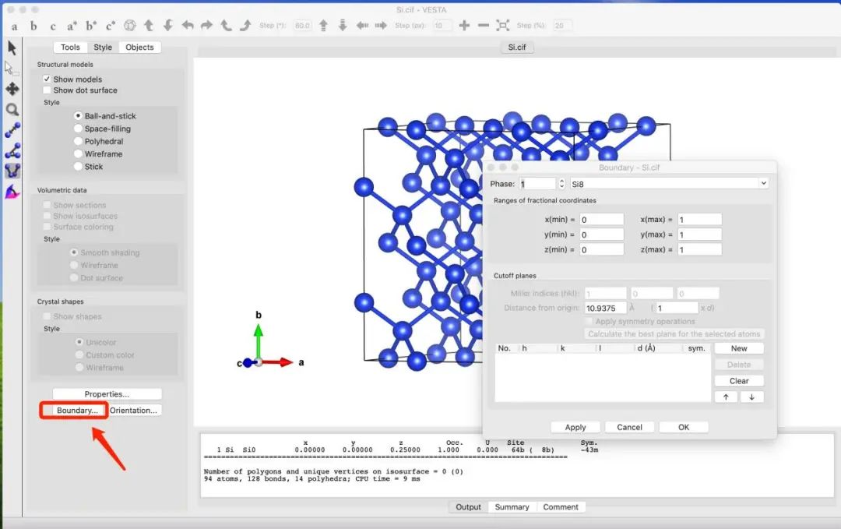Select the Dihedral angle tool (four atoms)
The image size is (841, 529).
[12, 171]
